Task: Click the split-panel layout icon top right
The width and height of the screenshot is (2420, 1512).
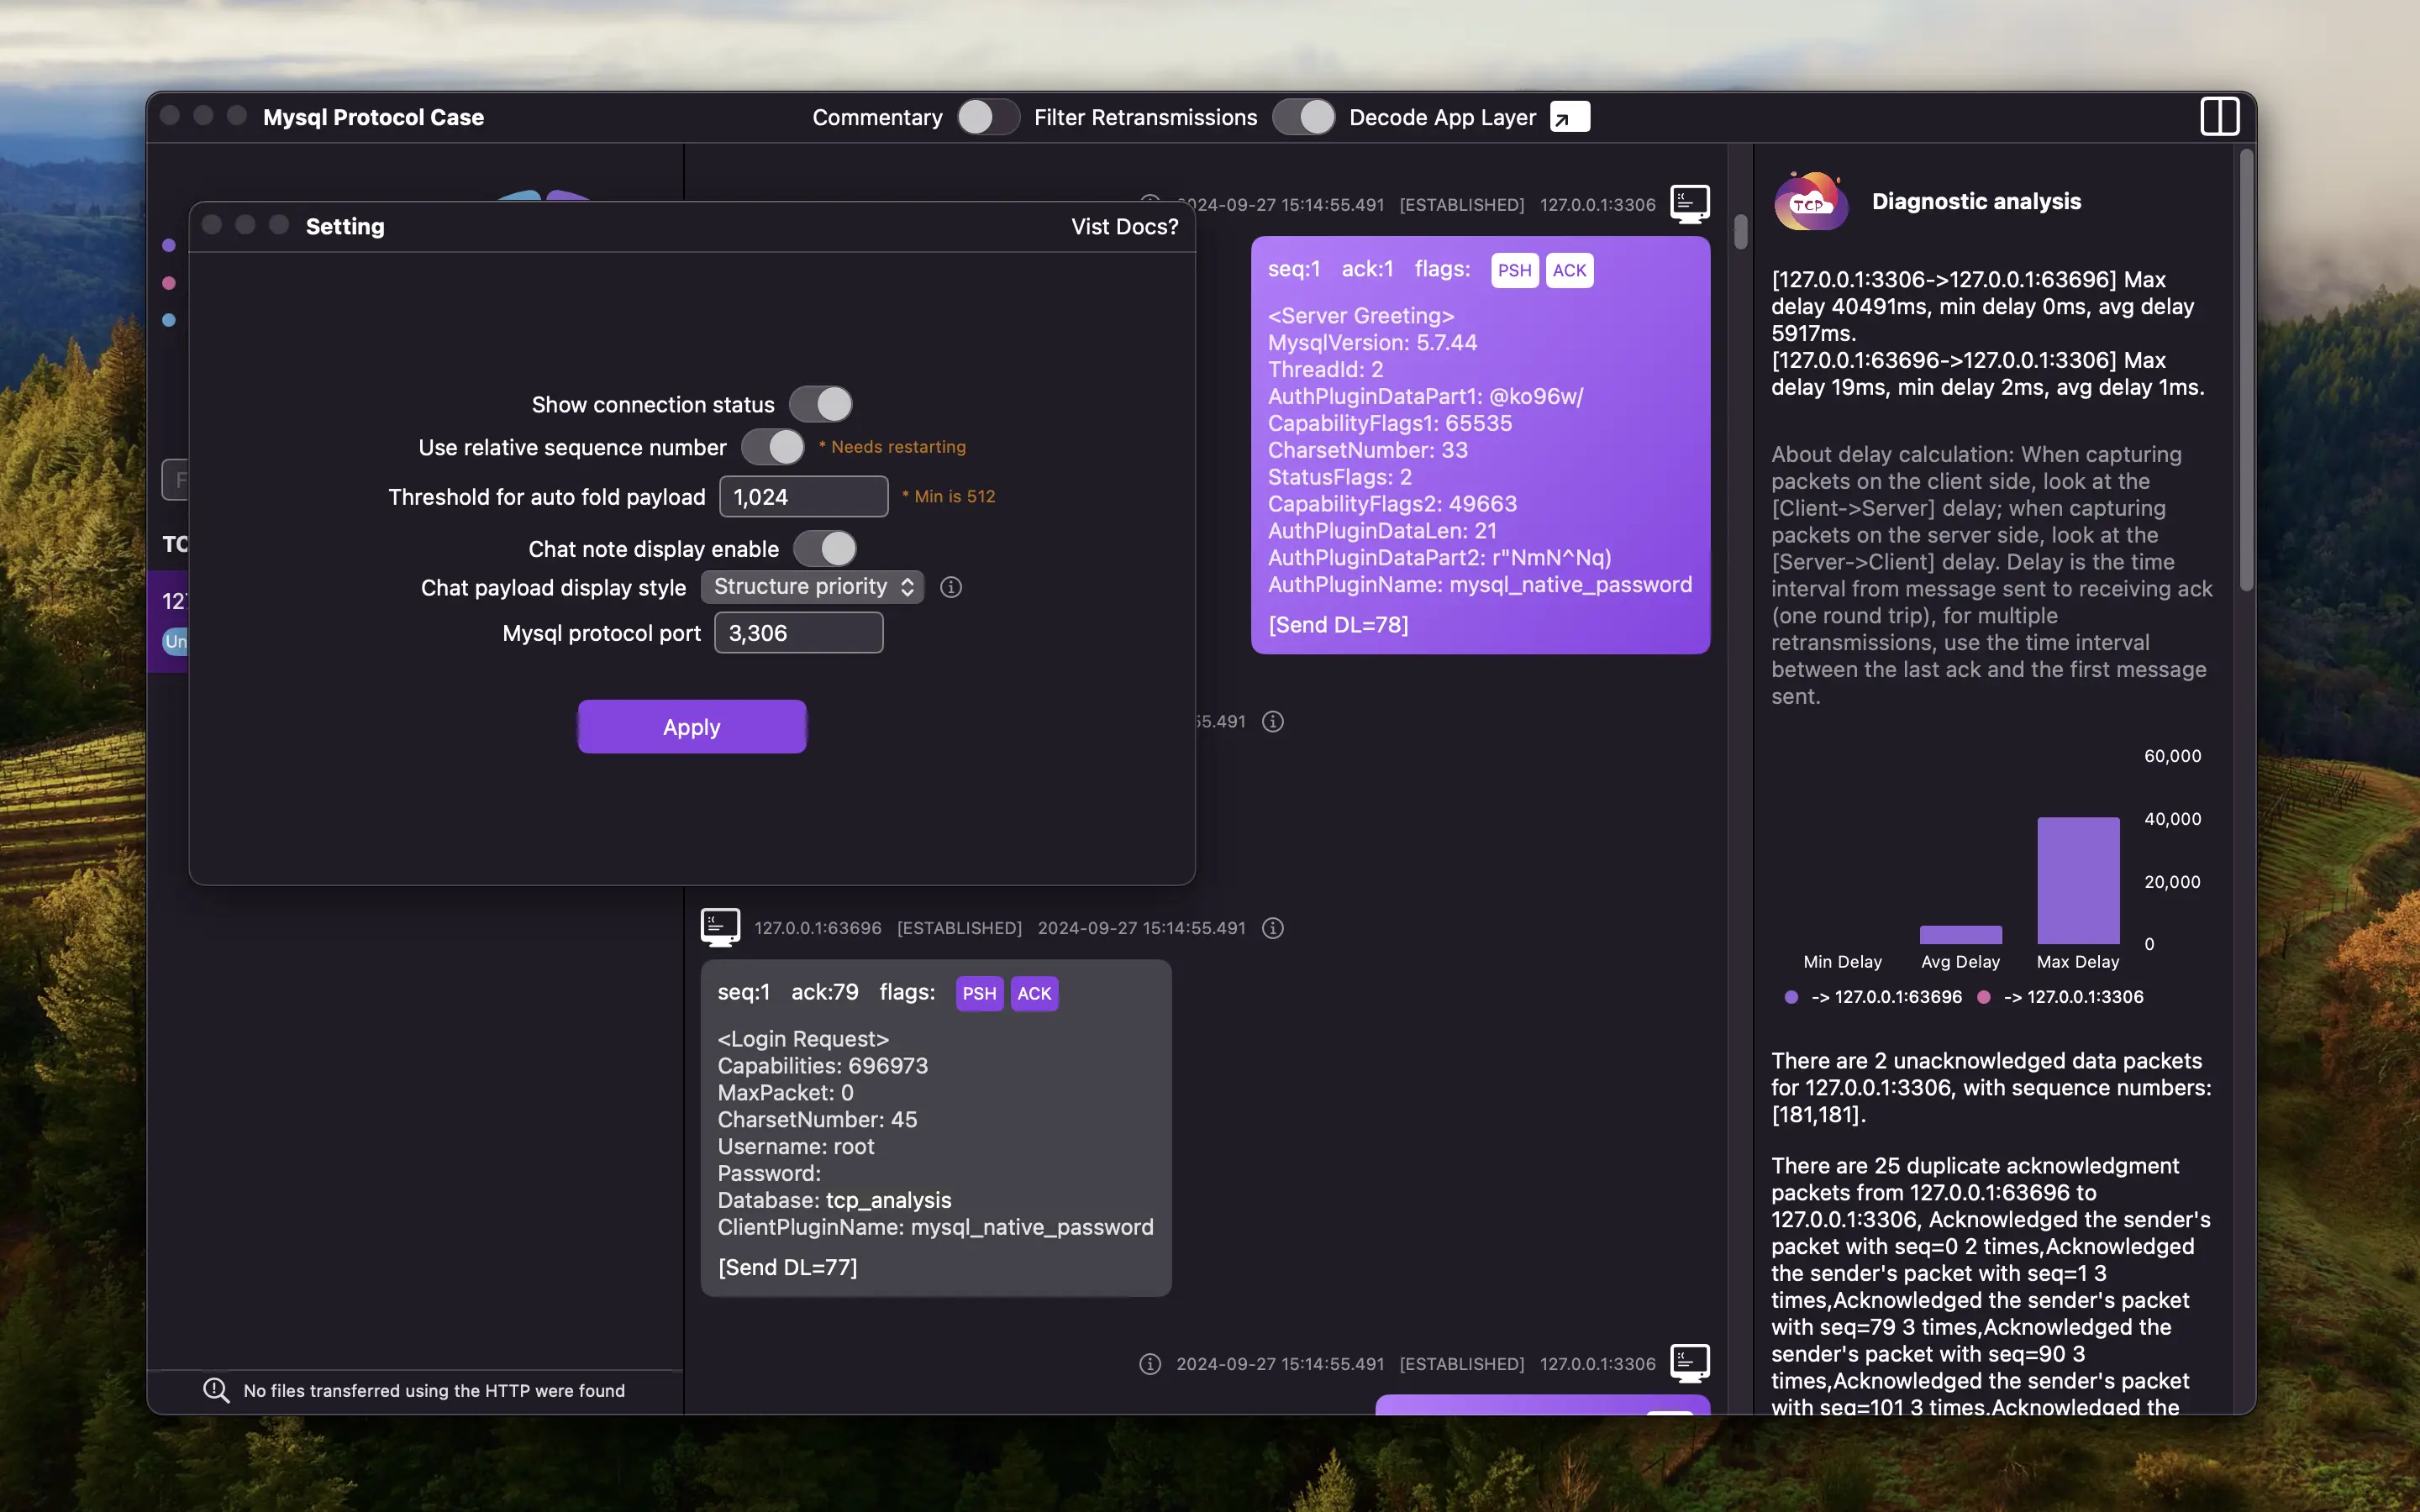Action: (2220, 115)
